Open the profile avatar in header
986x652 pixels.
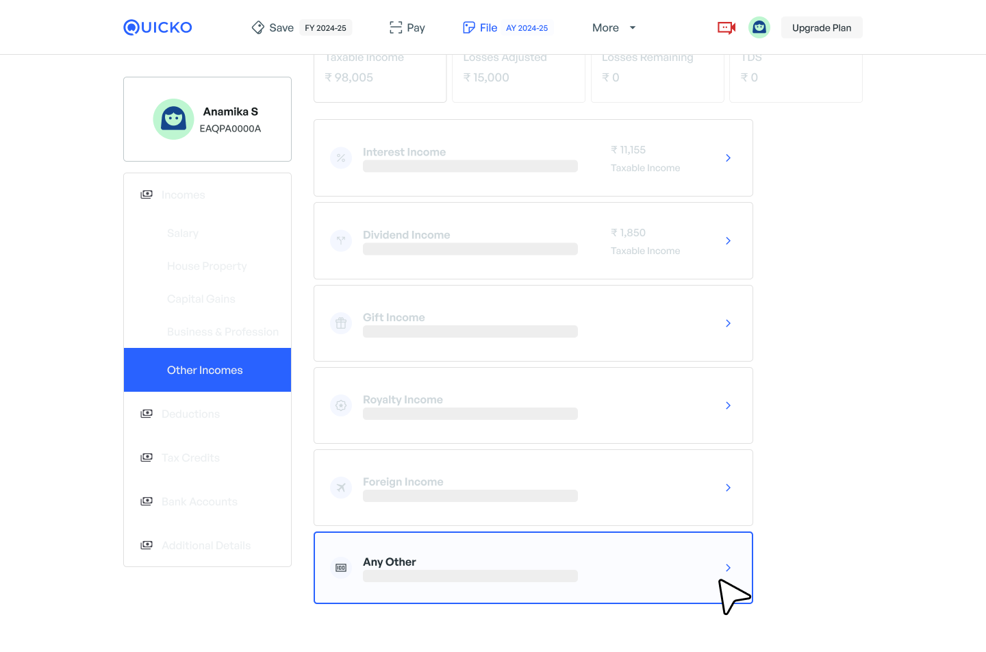pyautogui.click(x=759, y=27)
